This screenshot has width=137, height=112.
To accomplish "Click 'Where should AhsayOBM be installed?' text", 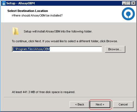I will [x=37, y=15].
